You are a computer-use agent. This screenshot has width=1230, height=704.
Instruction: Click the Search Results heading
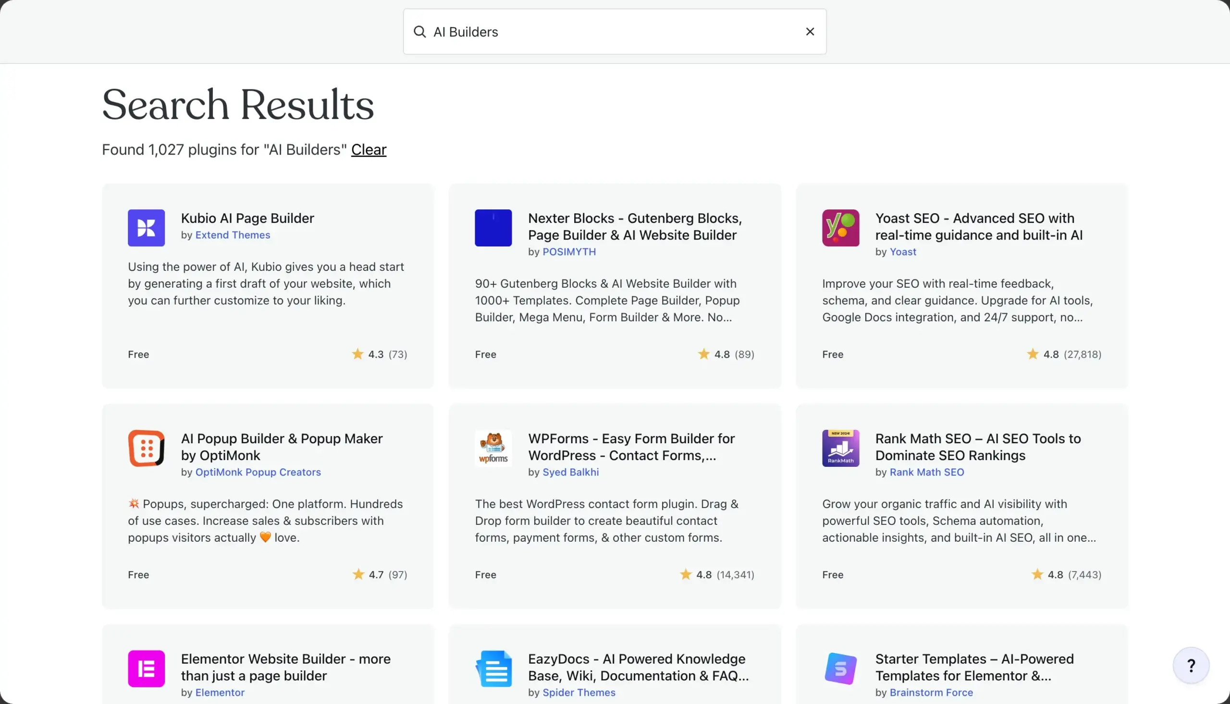[x=237, y=104]
